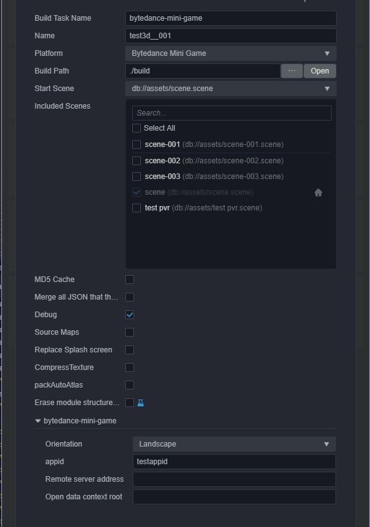This screenshot has height=527, width=370.
Task: Click the home icon beside scene
Action: click(x=318, y=193)
